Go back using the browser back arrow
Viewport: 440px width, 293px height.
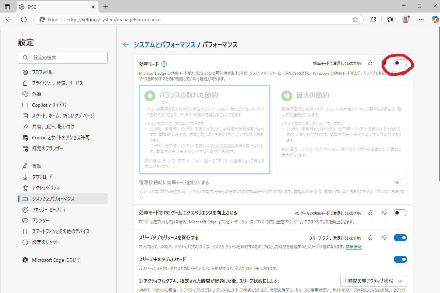(9, 19)
